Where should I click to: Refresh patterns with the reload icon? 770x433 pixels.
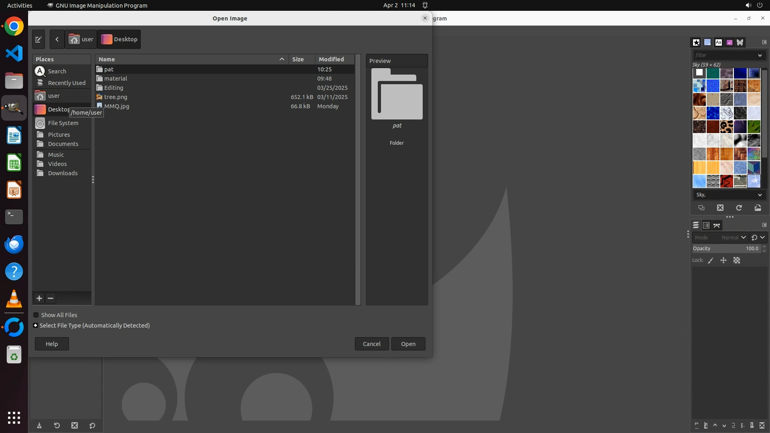[739, 208]
